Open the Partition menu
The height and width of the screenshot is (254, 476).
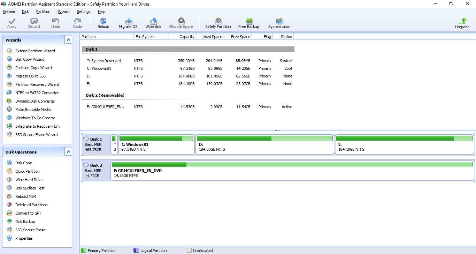[43, 12]
